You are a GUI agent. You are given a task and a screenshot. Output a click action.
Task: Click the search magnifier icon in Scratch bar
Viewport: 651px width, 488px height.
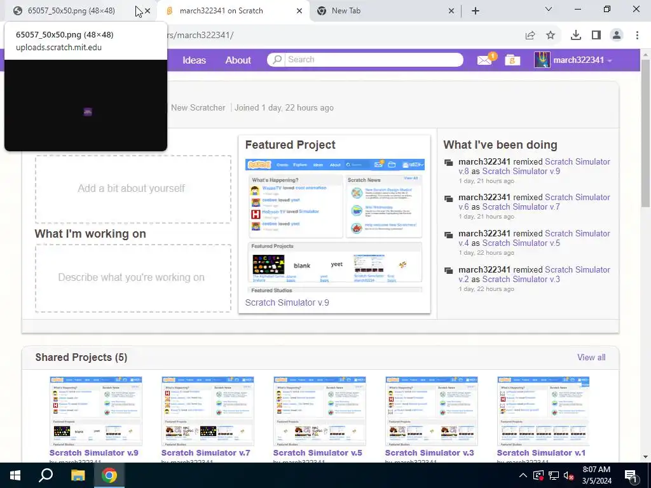(277, 59)
